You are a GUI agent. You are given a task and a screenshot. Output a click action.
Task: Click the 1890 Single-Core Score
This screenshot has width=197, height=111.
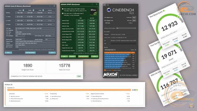pos(28,66)
